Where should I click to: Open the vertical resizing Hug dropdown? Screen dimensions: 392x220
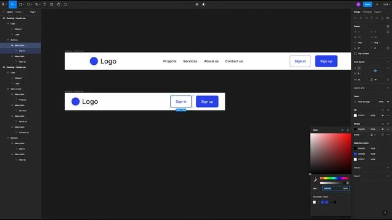click(375, 43)
